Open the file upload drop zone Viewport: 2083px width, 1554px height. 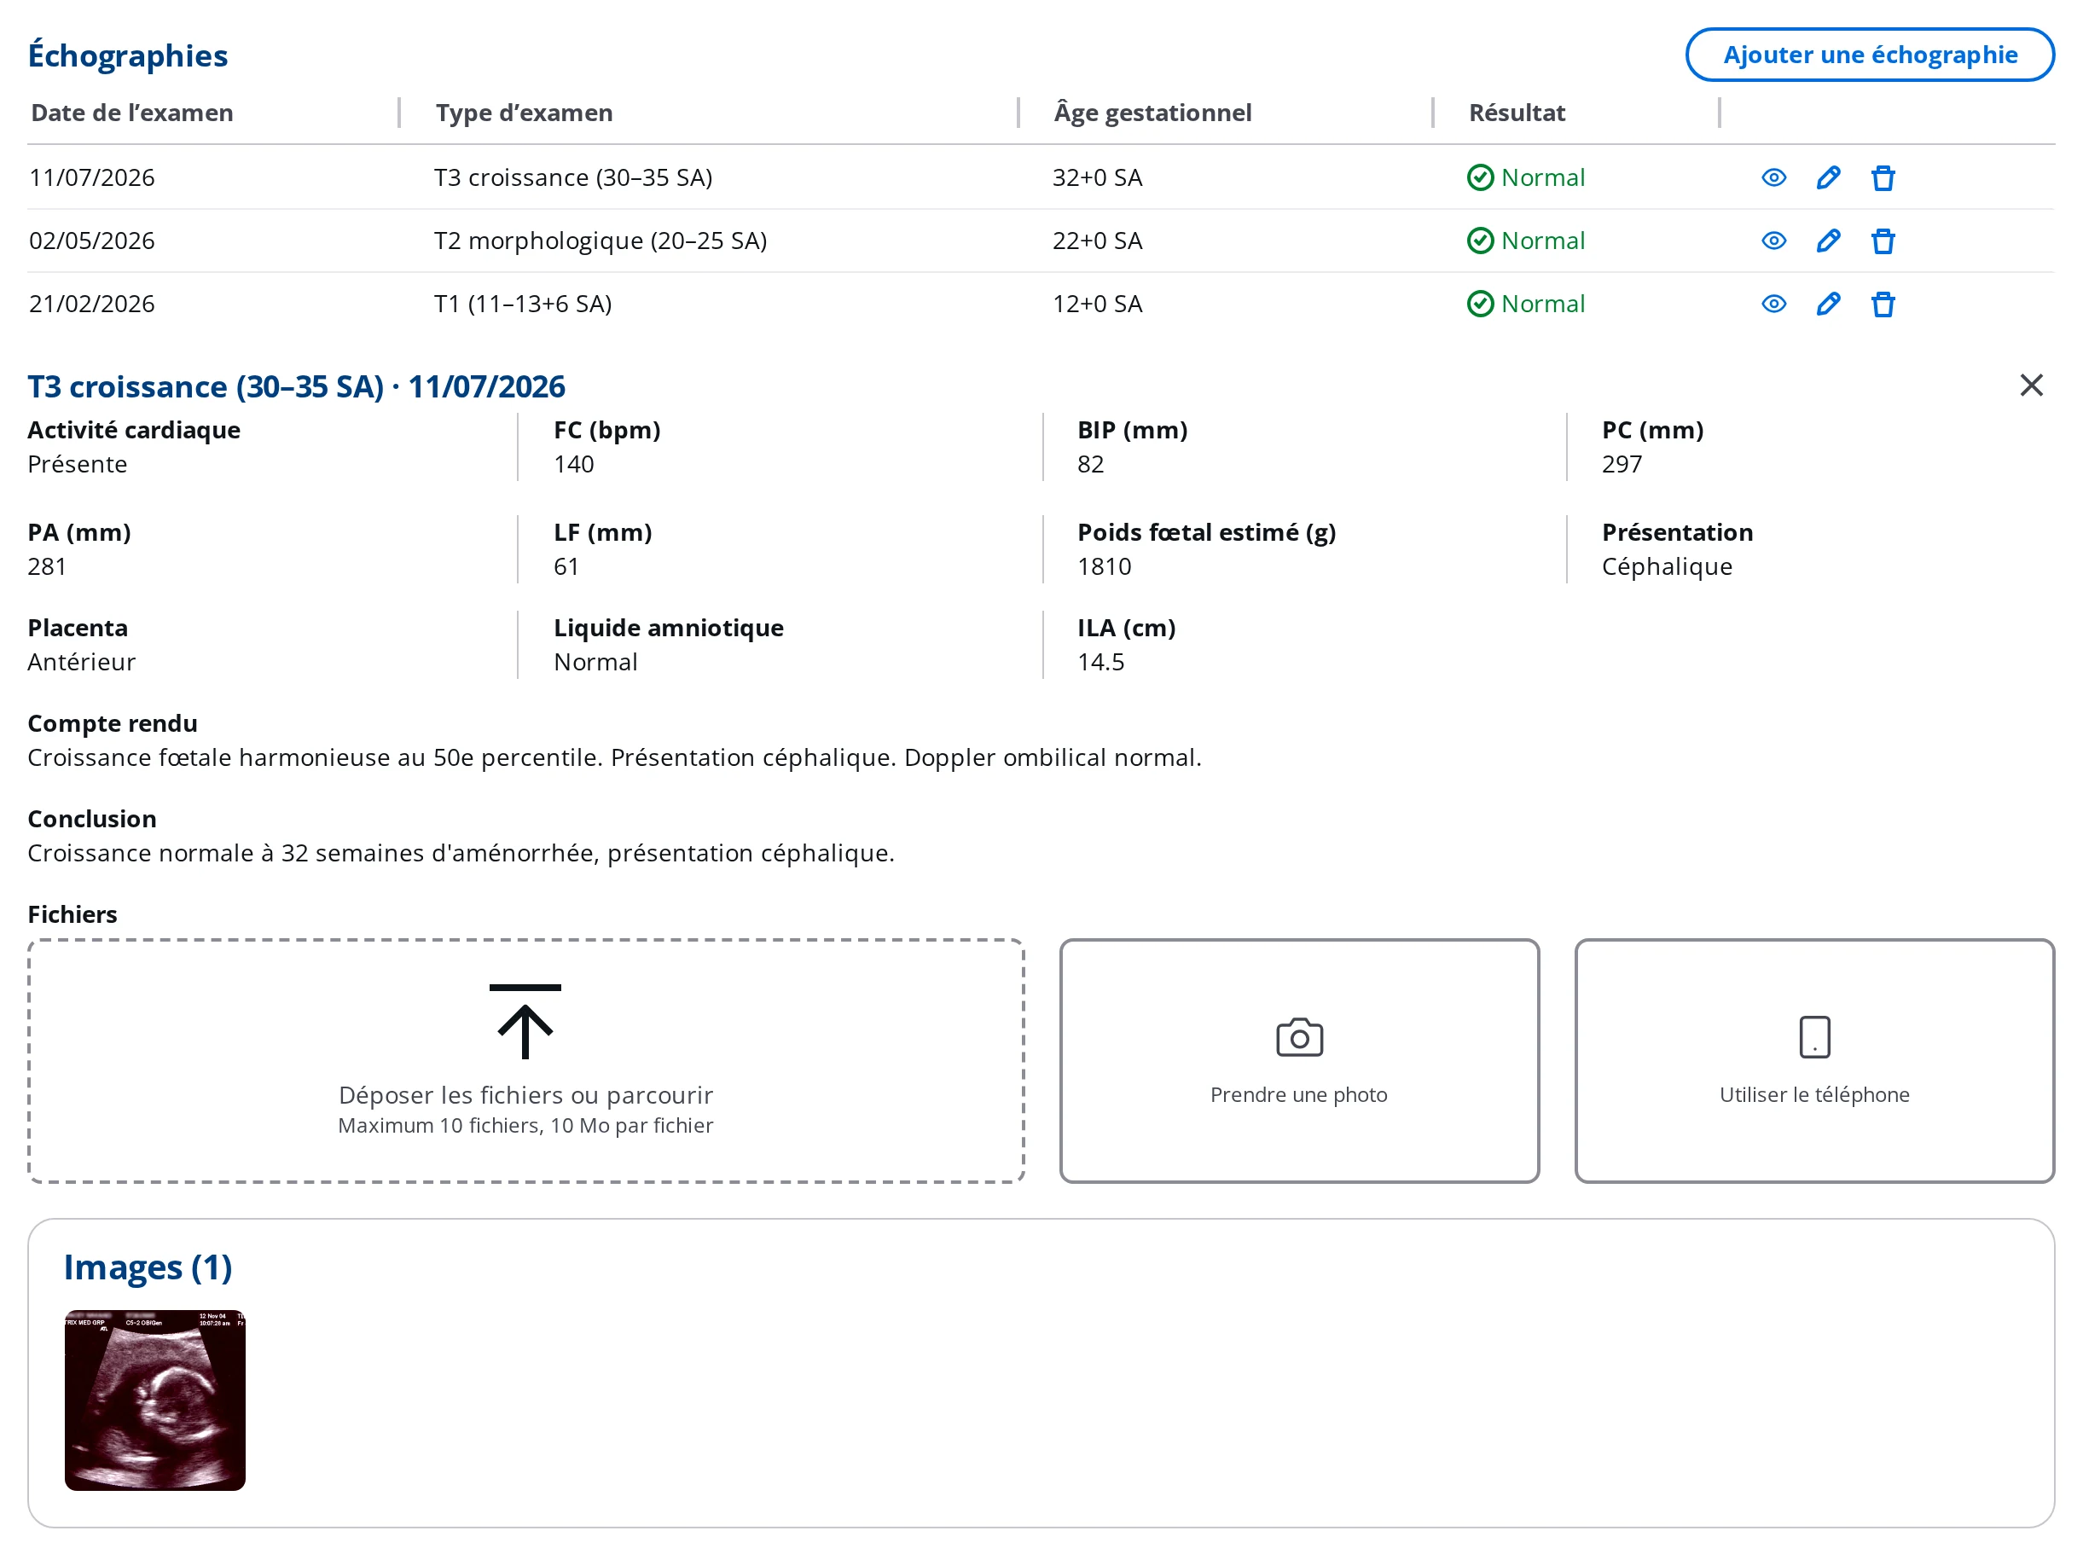526,1060
